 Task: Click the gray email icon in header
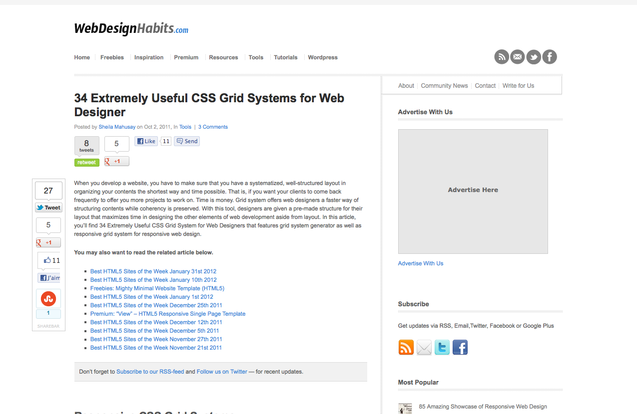coord(518,57)
